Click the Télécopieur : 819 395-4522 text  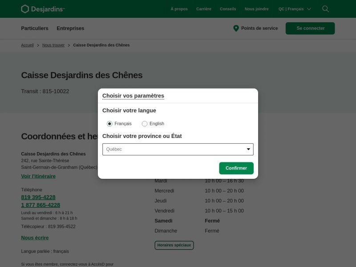pyautogui.click(x=48, y=227)
